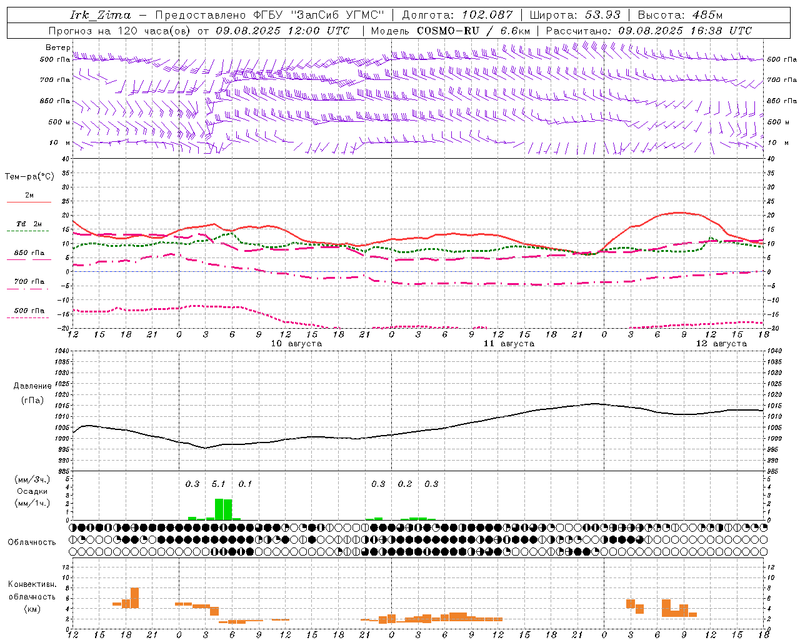Select the 5.1 precipitation total value
Viewport: 800px width, 640px height.
click(218, 484)
